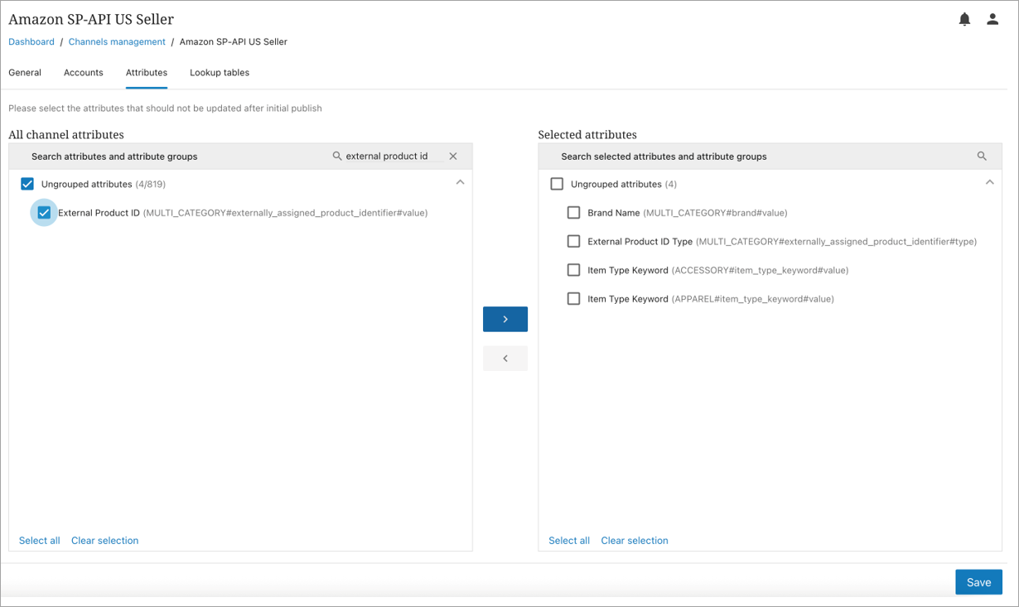Clear the 'external product id' search text
1019x607 pixels.
453,156
